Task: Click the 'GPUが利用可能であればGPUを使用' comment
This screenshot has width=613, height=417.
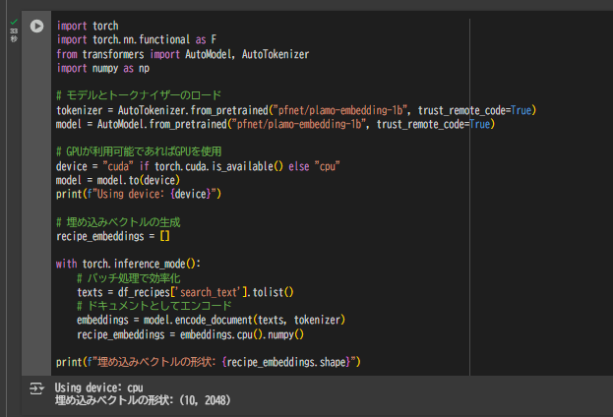Action: tap(139, 151)
